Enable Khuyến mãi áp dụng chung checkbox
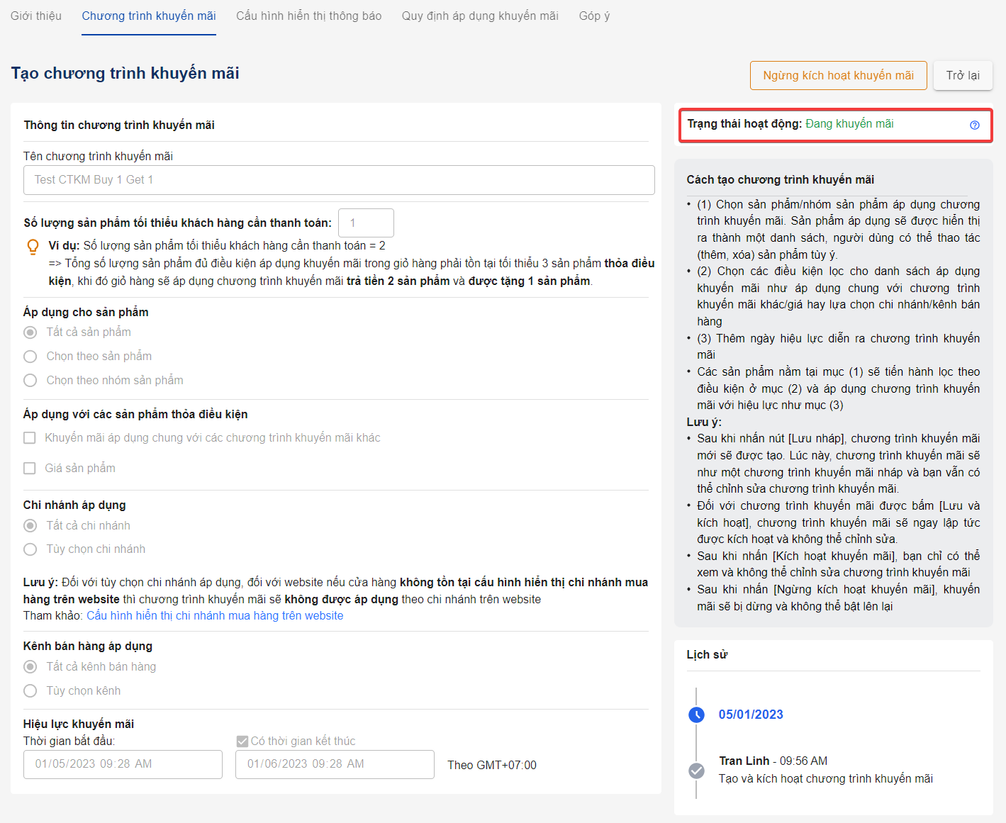1006x823 pixels. pos(30,438)
